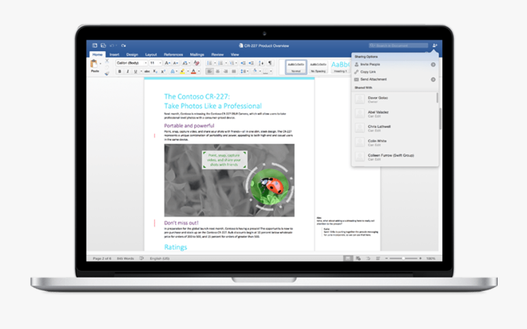Click Send Attachment in Sharing Options
Image resolution: width=527 pixels, height=329 pixels.
click(374, 79)
